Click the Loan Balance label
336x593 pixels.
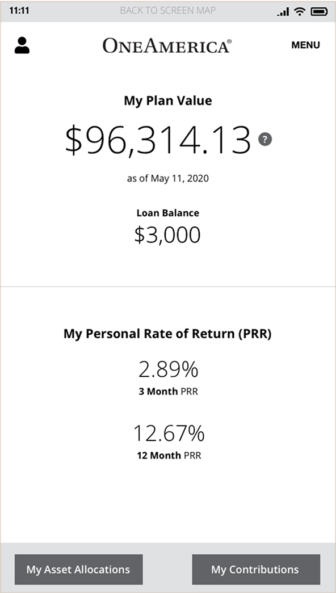click(x=167, y=213)
